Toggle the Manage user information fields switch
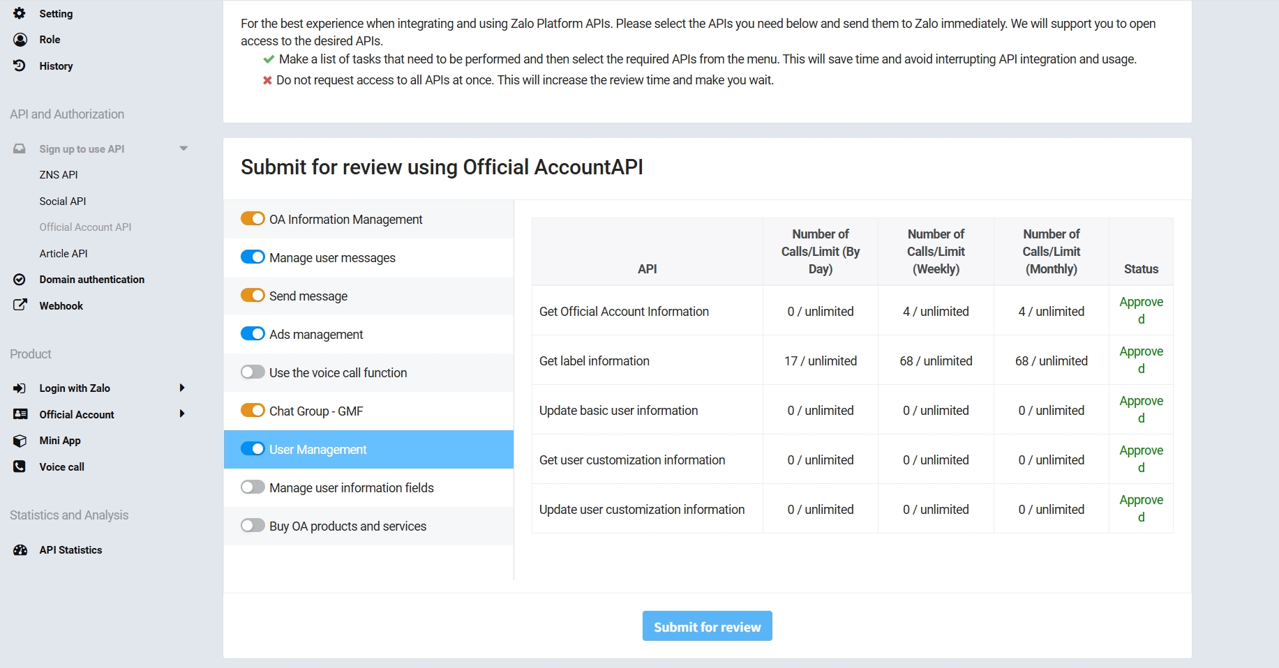The width and height of the screenshot is (1279, 668). pos(253,487)
